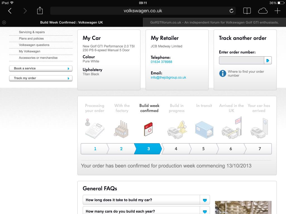
Task: Select progress step 5
Action: click(203, 149)
